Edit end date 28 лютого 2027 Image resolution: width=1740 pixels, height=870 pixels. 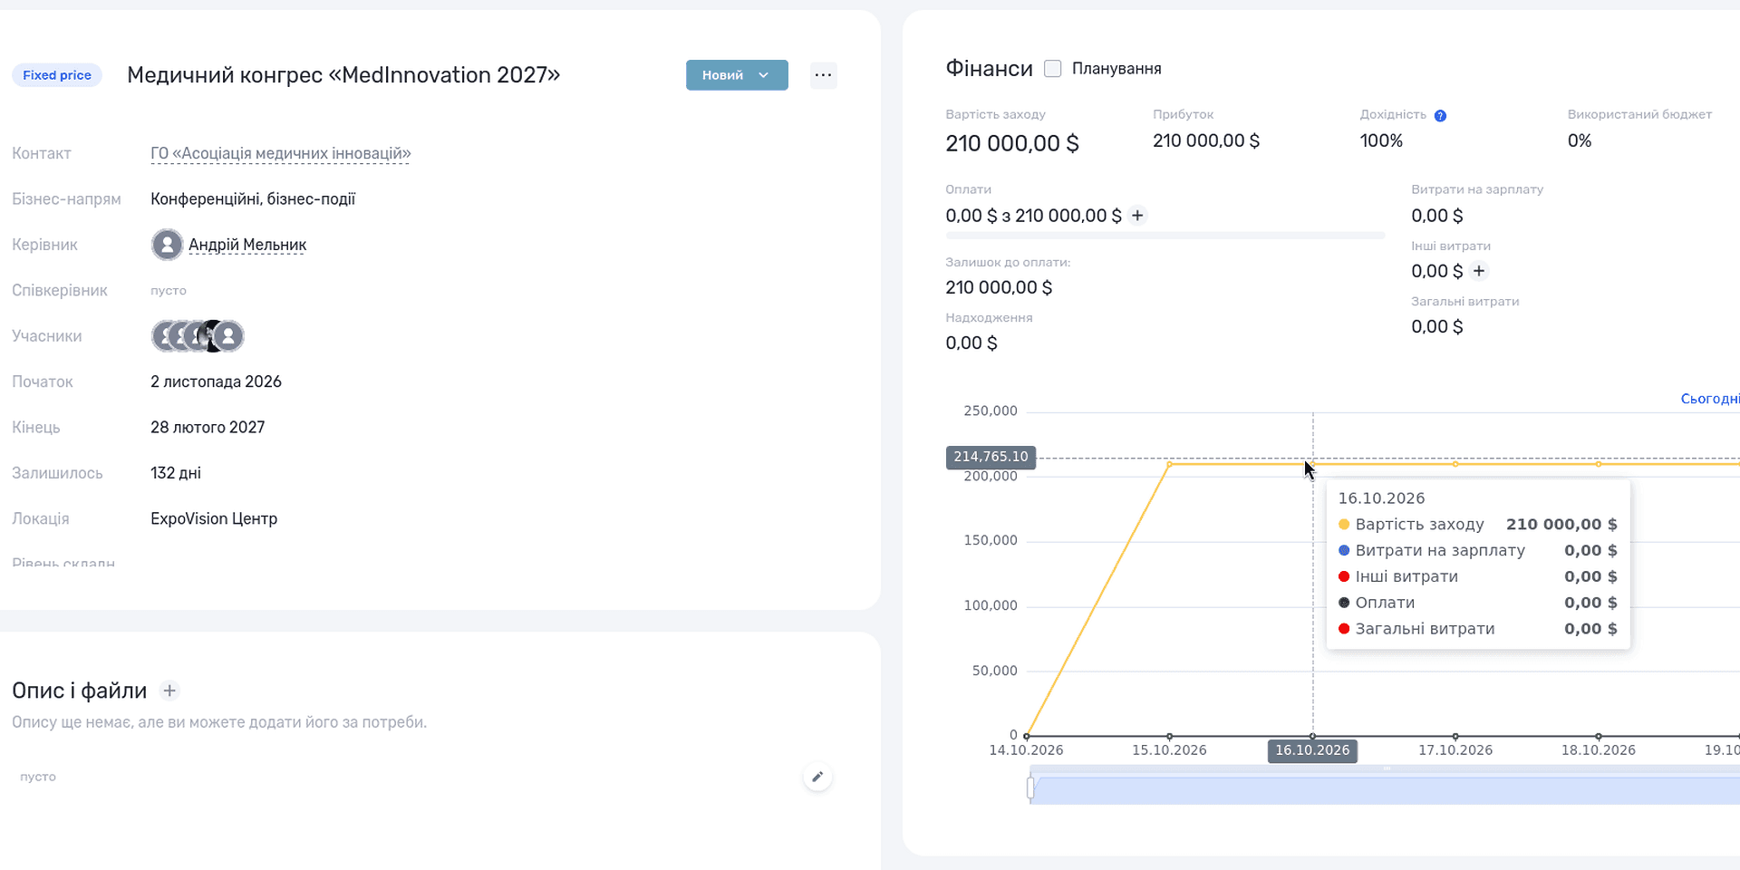click(208, 428)
